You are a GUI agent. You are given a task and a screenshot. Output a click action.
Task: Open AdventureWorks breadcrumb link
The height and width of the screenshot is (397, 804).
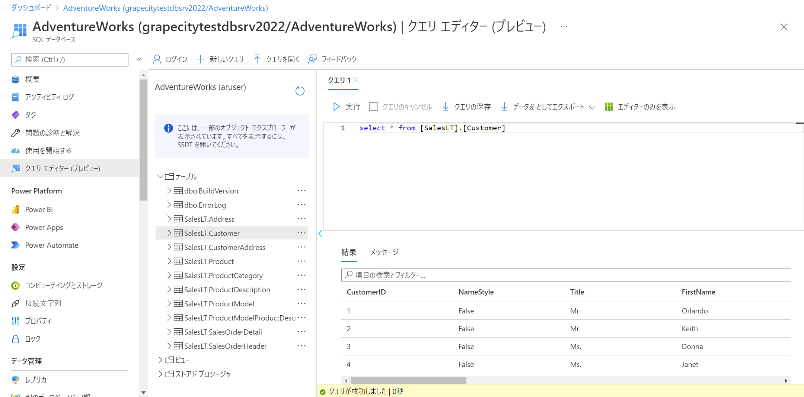[x=166, y=8]
